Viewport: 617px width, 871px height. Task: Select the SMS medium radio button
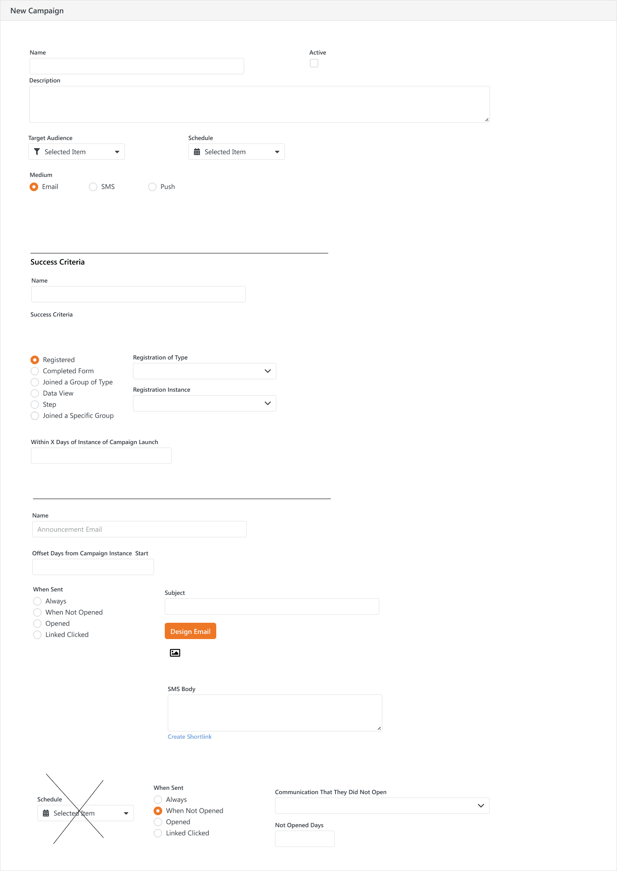click(93, 187)
